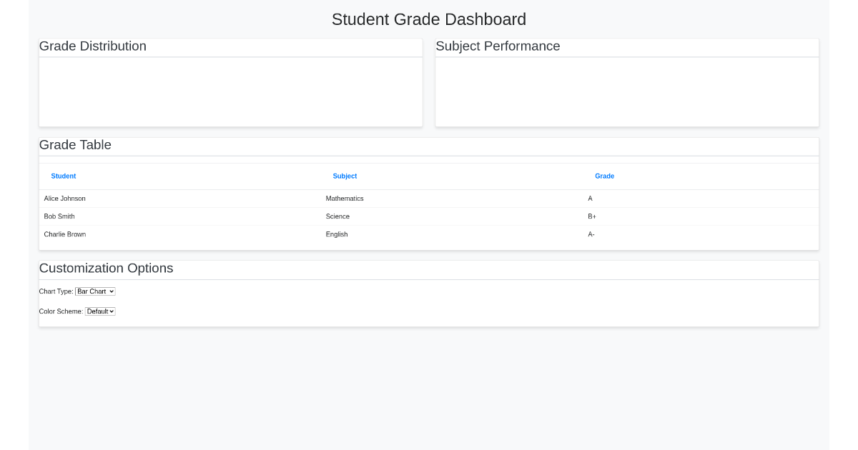Click the Customization Options heading
The image size is (858, 450).
(x=106, y=268)
